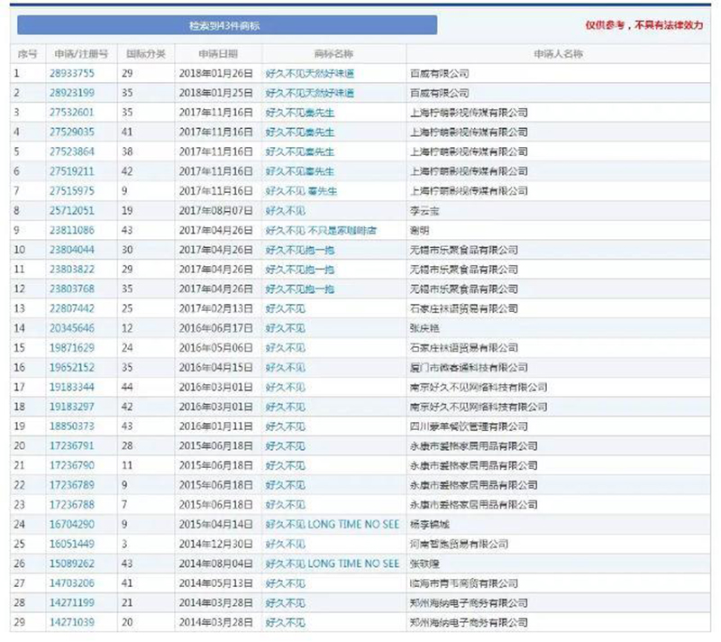Click the 商标名称 column header
Screen dimensions: 721x642
[x=333, y=54]
